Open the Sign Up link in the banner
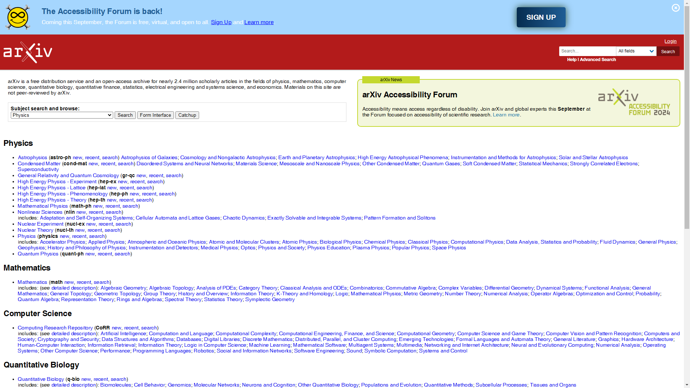The width and height of the screenshot is (690, 388). point(221,22)
